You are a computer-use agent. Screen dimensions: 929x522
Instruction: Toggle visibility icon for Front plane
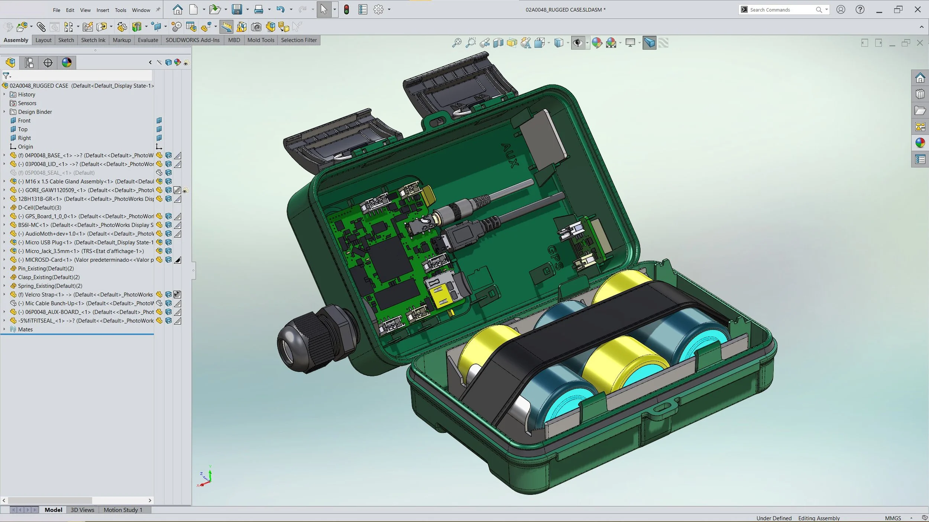pos(159,120)
